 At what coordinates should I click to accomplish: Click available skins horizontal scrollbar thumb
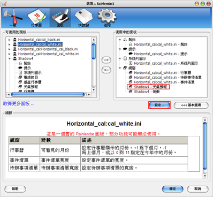(48, 94)
